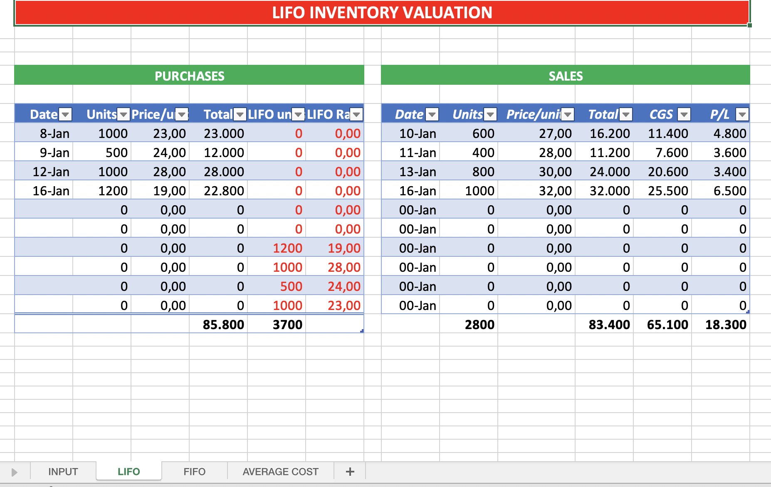Select sales price cell 32,00
The width and height of the screenshot is (771, 487).
536,191
